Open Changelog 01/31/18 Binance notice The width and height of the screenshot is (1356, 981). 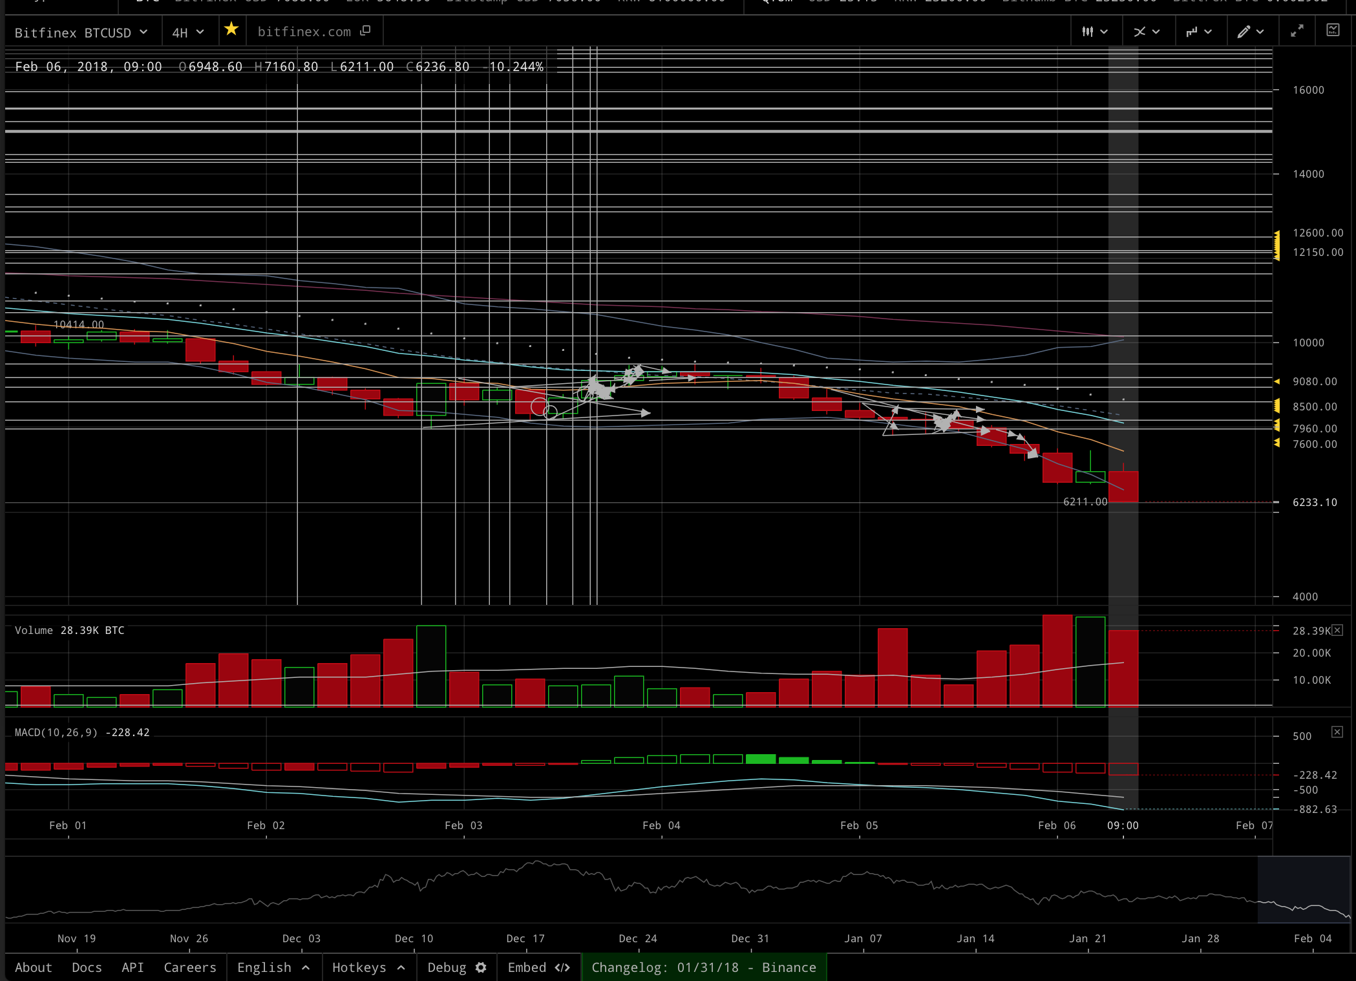pos(703,967)
